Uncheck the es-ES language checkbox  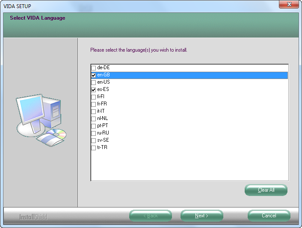coord(93,90)
